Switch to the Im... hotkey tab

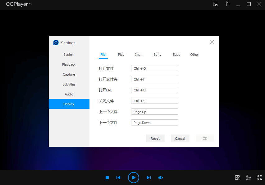point(139,55)
